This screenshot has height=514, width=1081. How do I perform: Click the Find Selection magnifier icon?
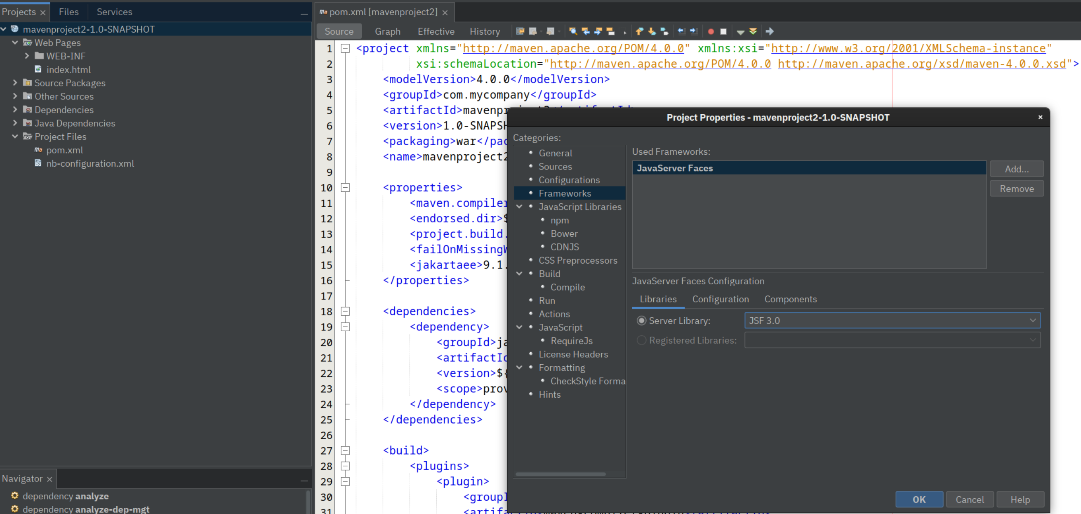[573, 31]
